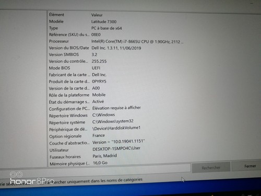261x196 pixels.
Task: Select the 'Modèle' row label
Action: 56,21
